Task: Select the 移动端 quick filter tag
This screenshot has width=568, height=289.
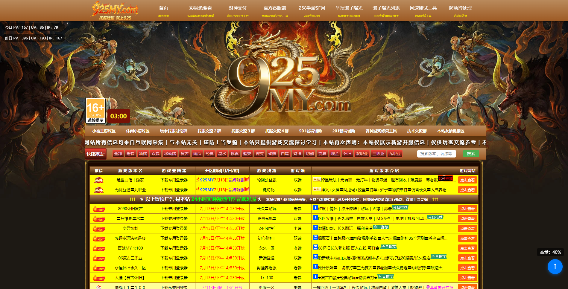Action: tap(170, 154)
